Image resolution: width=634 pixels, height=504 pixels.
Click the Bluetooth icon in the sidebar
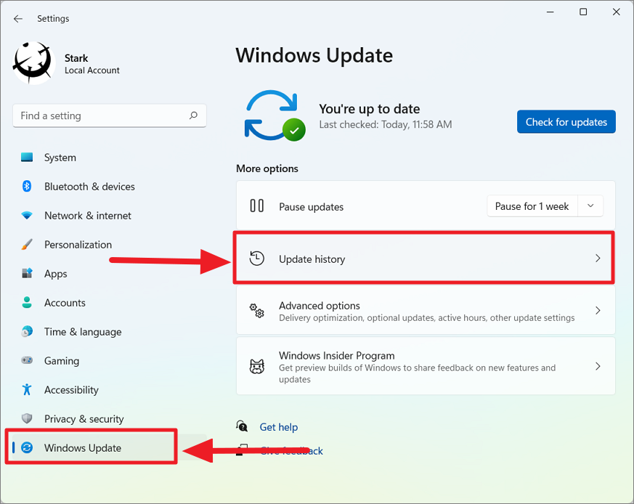[27, 186]
